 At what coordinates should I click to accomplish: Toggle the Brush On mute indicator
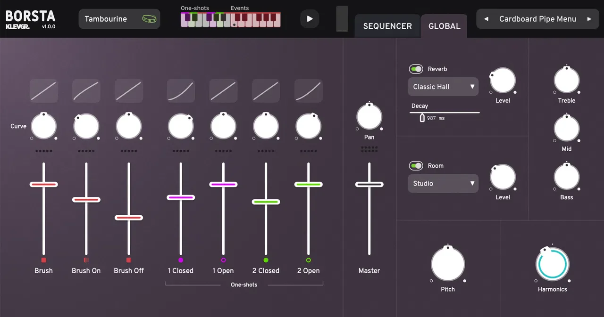click(86, 260)
